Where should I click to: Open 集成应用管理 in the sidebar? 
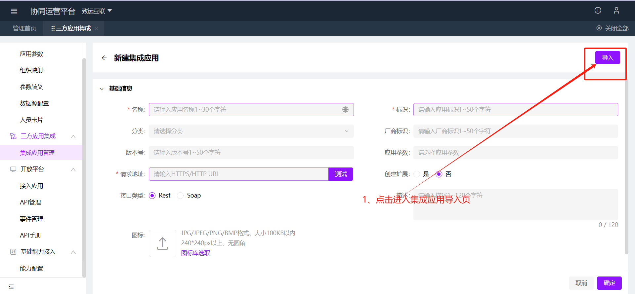(41, 153)
